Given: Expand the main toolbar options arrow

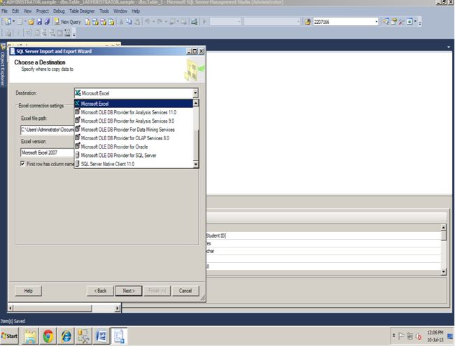Looking at the screenshot, I should tap(420, 22).
